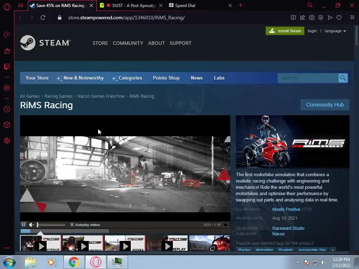Image resolution: width=359 pixels, height=269 pixels.
Task: Open Labs section
Action: point(219,78)
